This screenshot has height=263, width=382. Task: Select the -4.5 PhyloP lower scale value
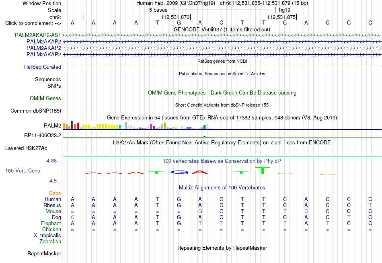pos(52,181)
